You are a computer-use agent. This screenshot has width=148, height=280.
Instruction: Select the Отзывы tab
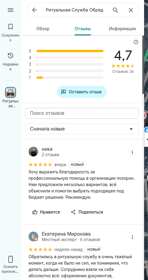(x=83, y=29)
